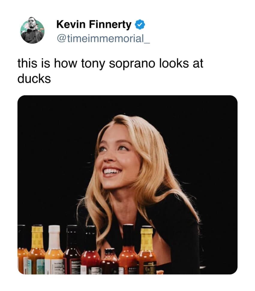Click the dark brown sauce bottle beside the white-capped one
This screenshot has height=291, width=255.
pyautogui.click(x=72, y=252)
